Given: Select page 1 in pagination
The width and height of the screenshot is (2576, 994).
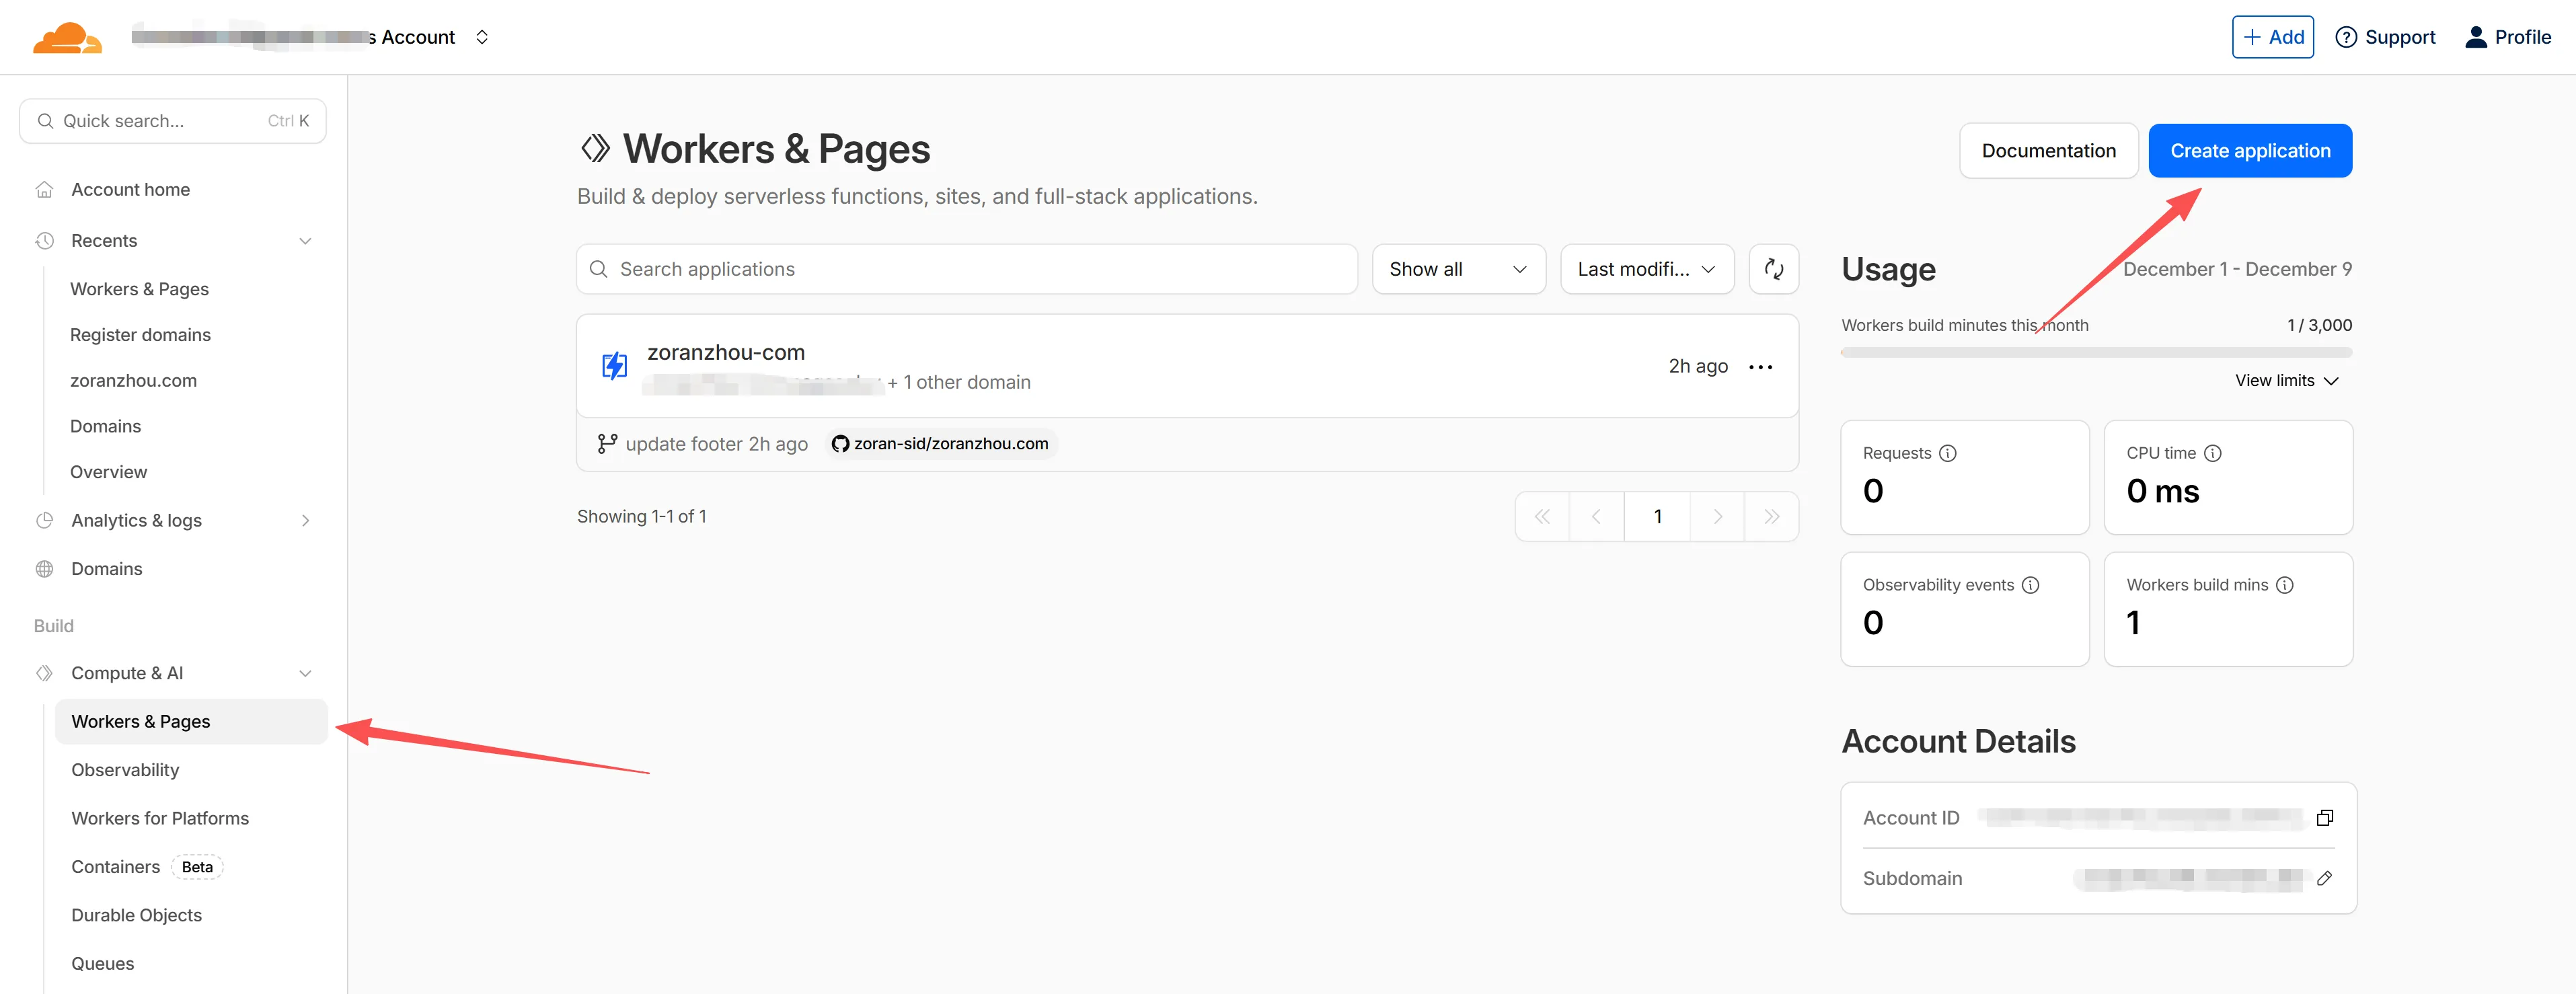Looking at the screenshot, I should tap(1657, 517).
